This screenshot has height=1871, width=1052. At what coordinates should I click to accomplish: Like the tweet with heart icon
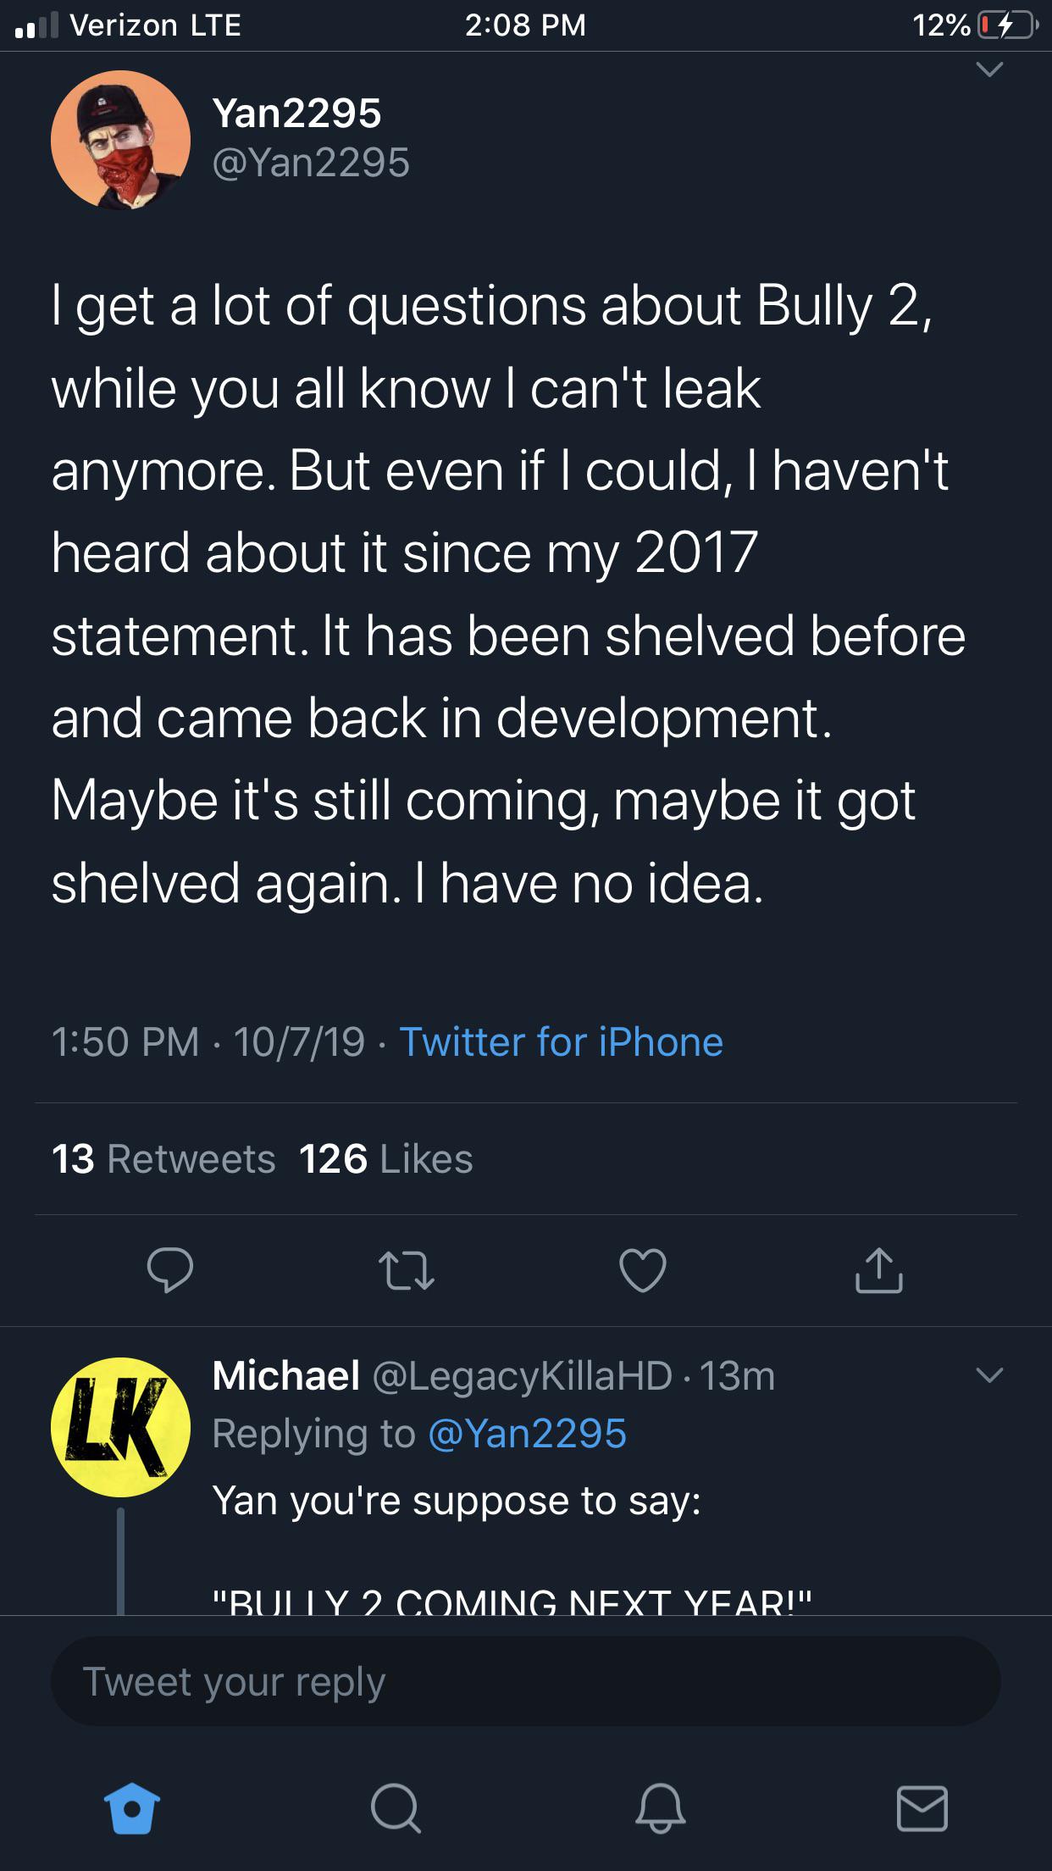pos(643,1270)
